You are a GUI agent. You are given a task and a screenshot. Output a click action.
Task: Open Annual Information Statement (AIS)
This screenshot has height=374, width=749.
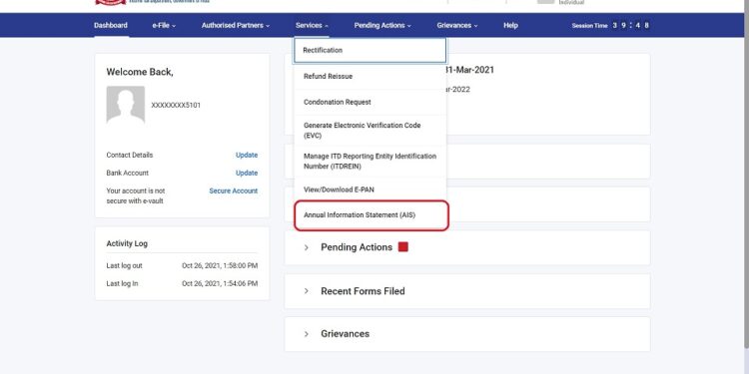point(372,215)
